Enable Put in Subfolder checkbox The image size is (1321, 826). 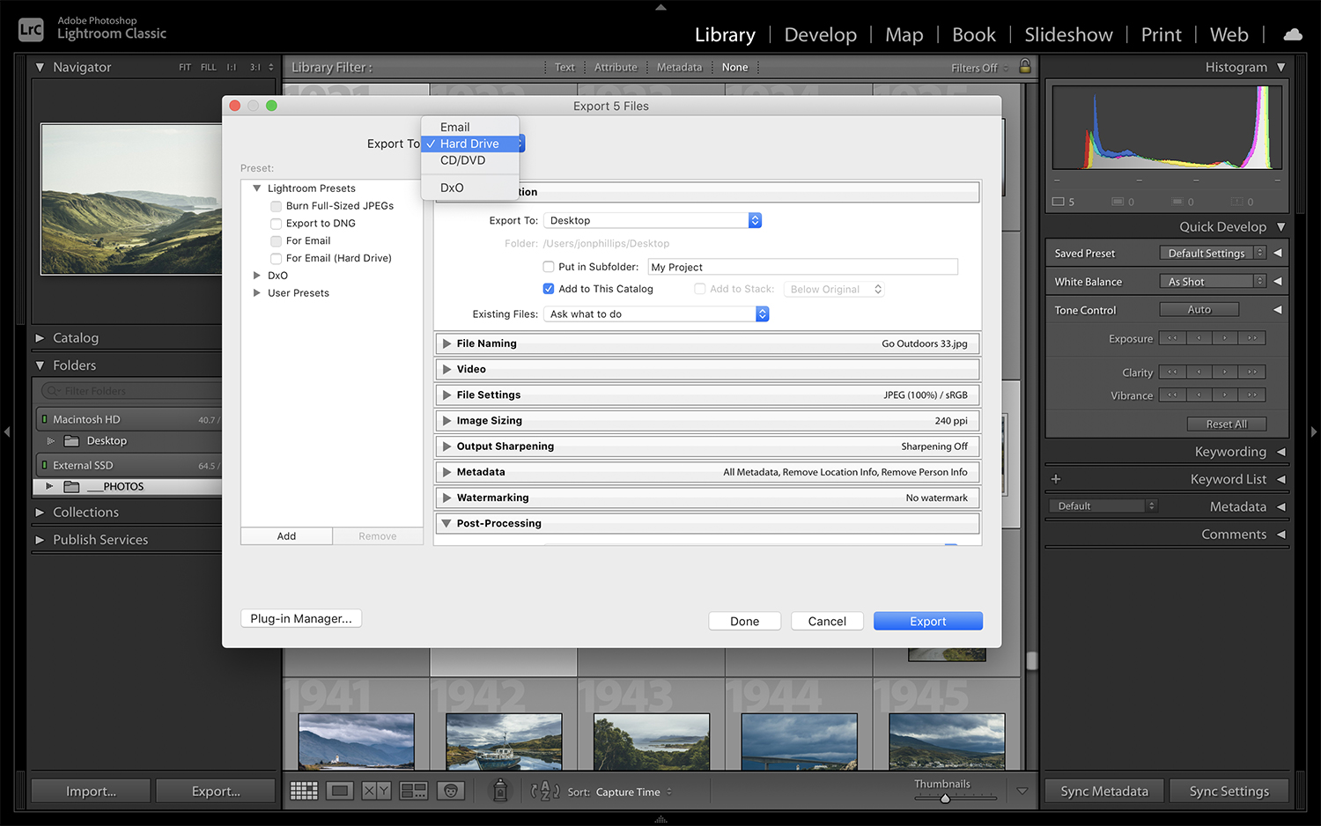(x=549, y=267)
